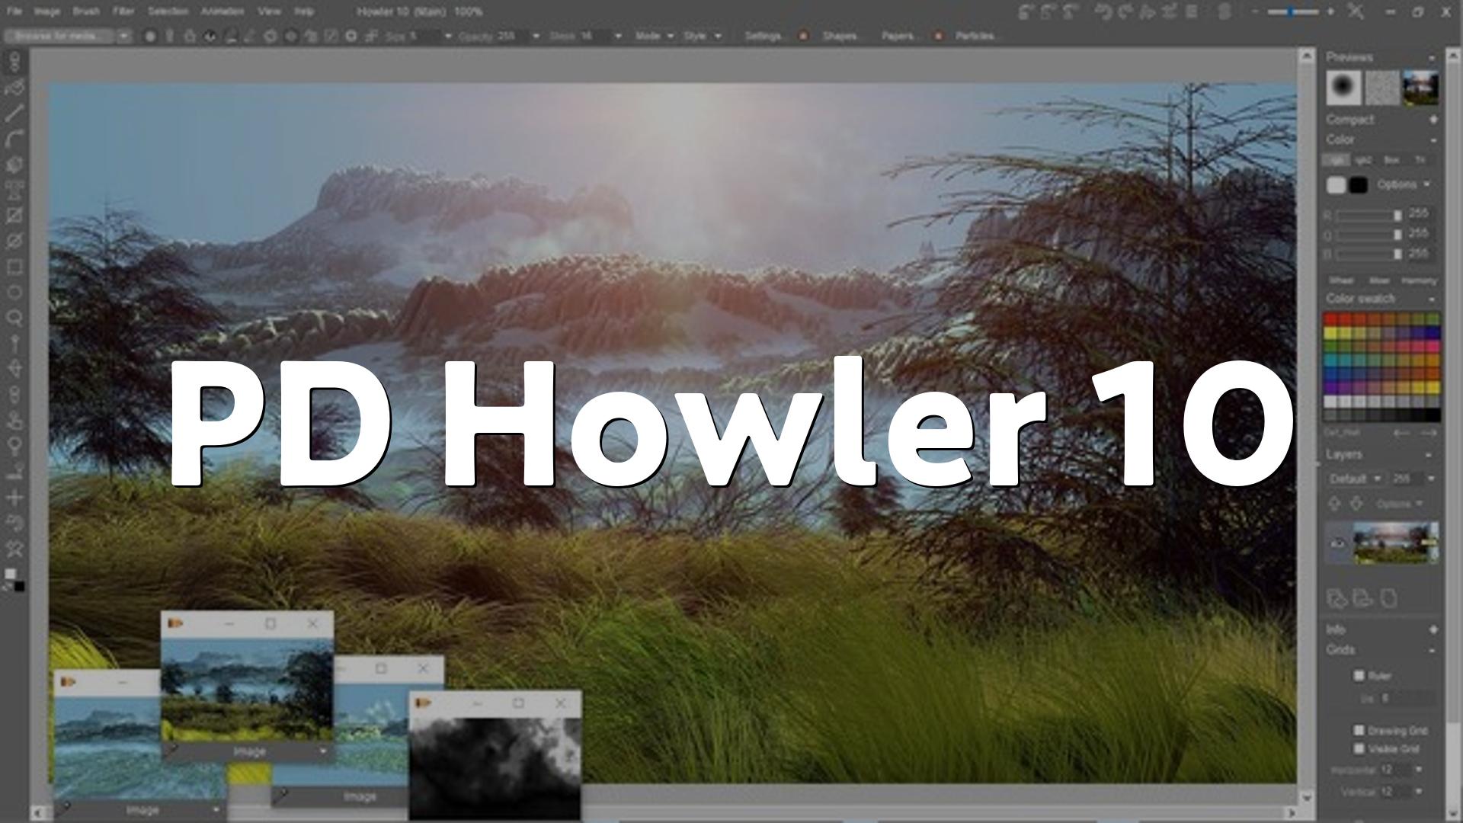Click the red icon beside Papers

pyautogui.click(x=938, y=36)
